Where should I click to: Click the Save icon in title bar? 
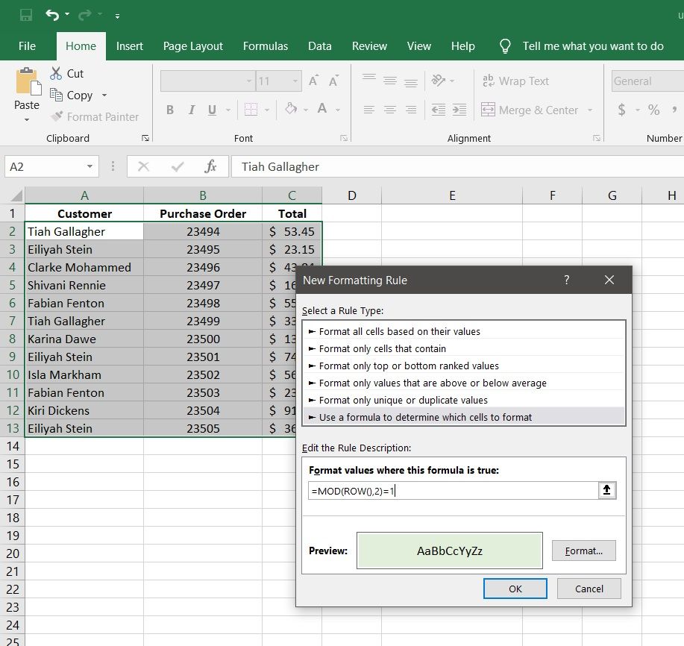click(x=26, y=15)
